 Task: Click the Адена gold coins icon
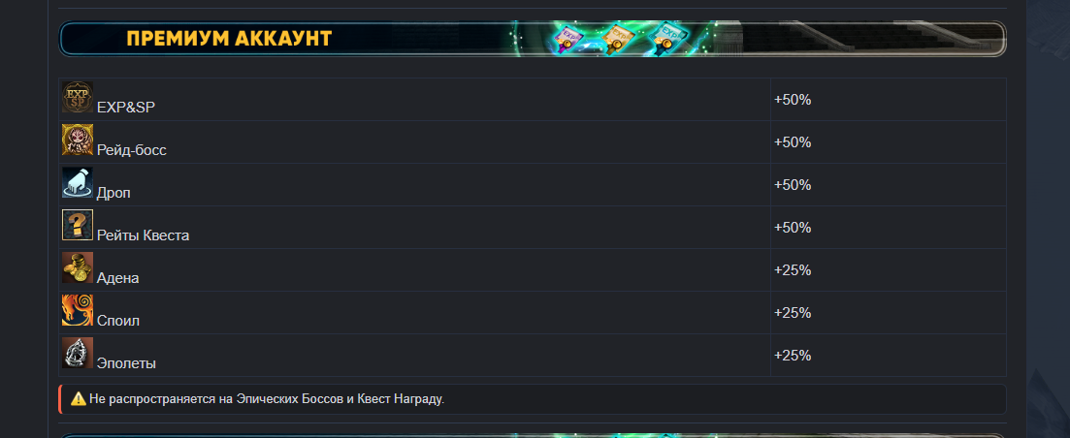click(77, 267)
